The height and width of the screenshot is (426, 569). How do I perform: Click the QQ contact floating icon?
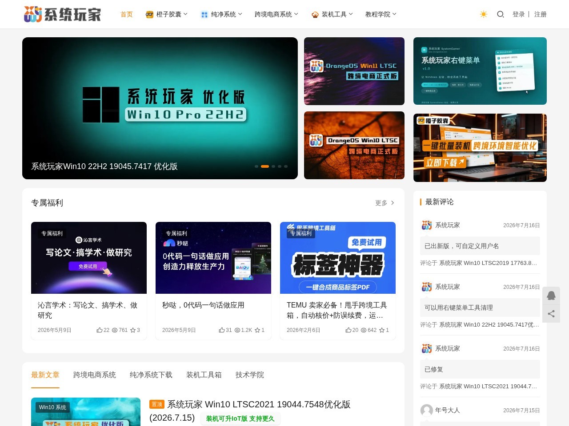[551, 296]
